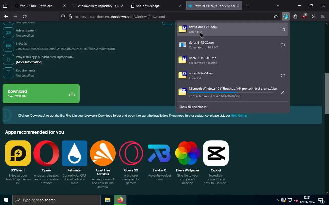The image size is (329, 205).
Task: Open Lively Wallpaper app icon
Action: [x=188, y=153]
